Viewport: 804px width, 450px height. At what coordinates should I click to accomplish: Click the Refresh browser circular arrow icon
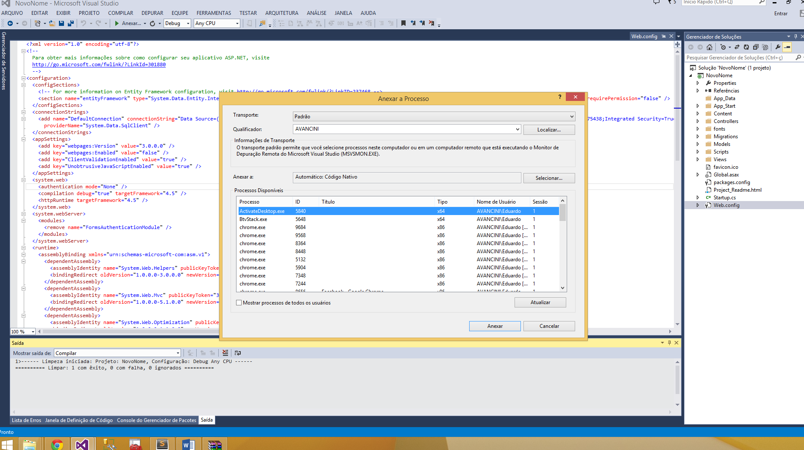(153, 23)
